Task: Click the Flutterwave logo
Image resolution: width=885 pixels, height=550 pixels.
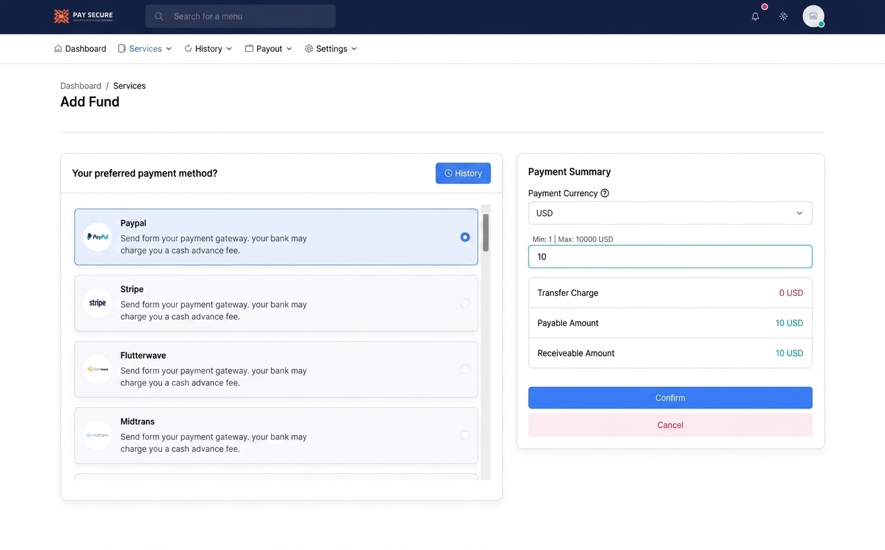Action: [x=98, y=369]
